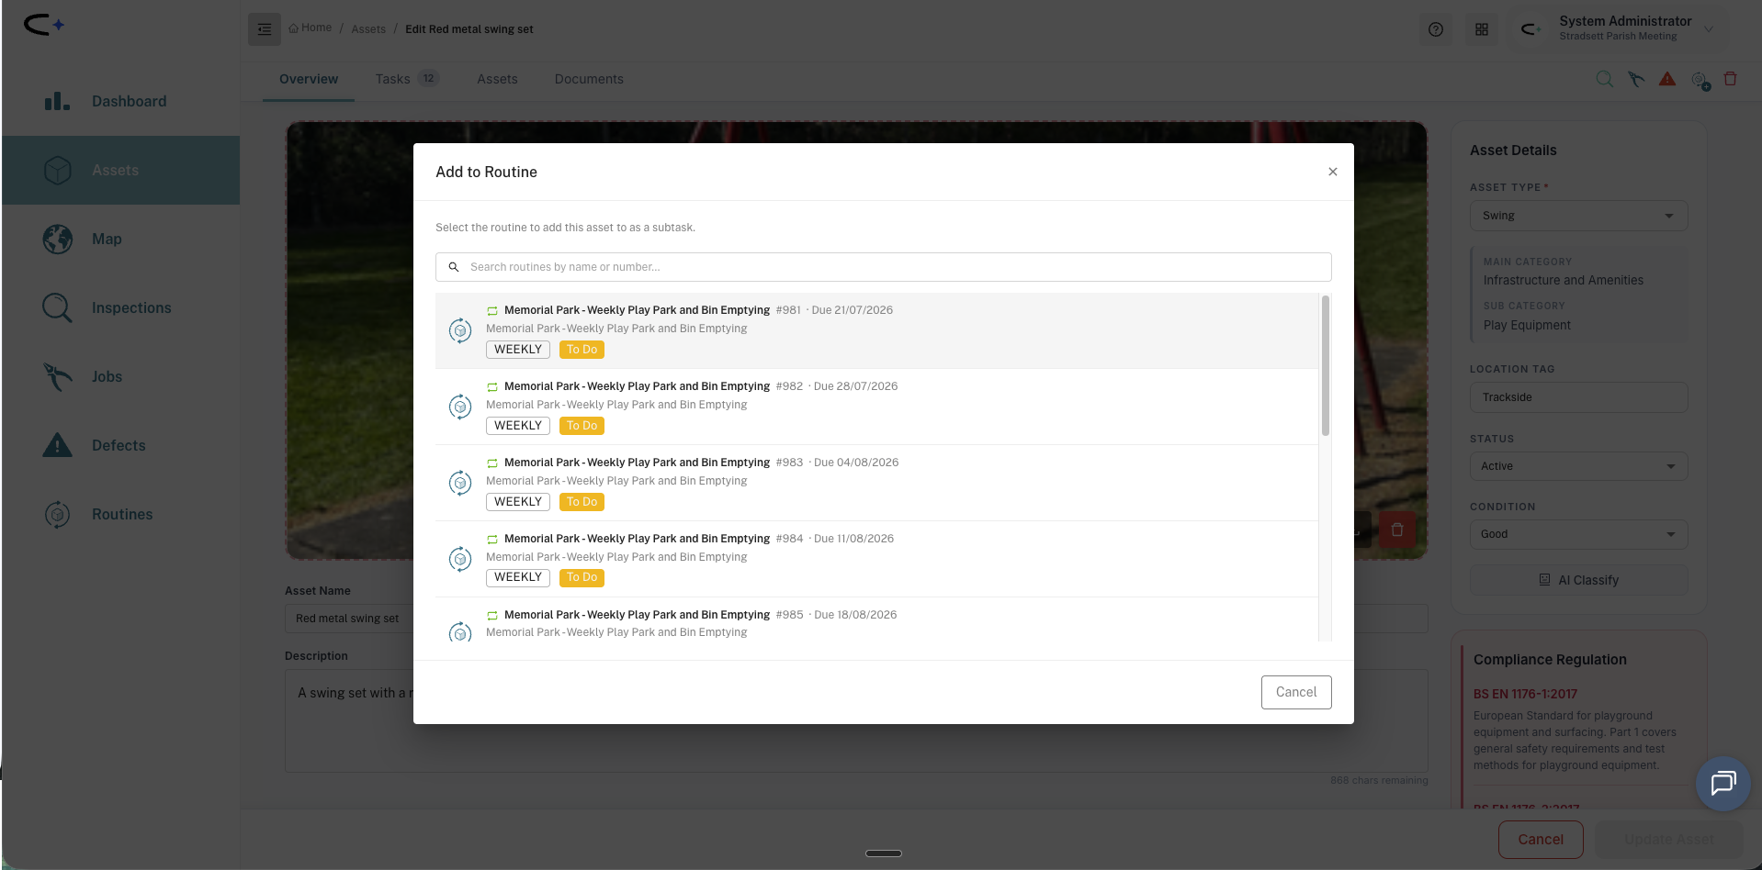
Task: Click the search icon in routine search box
Action: (454, 267)
